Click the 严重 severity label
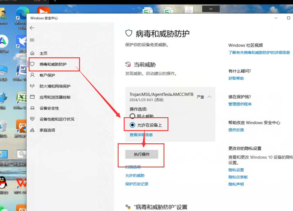This screenshot has height=211, width=293. pyautogui.click(x=200, y=97)
